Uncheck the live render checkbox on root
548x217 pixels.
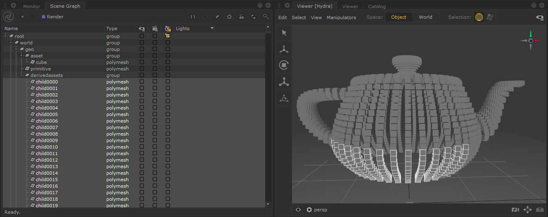tap(168, 36)
